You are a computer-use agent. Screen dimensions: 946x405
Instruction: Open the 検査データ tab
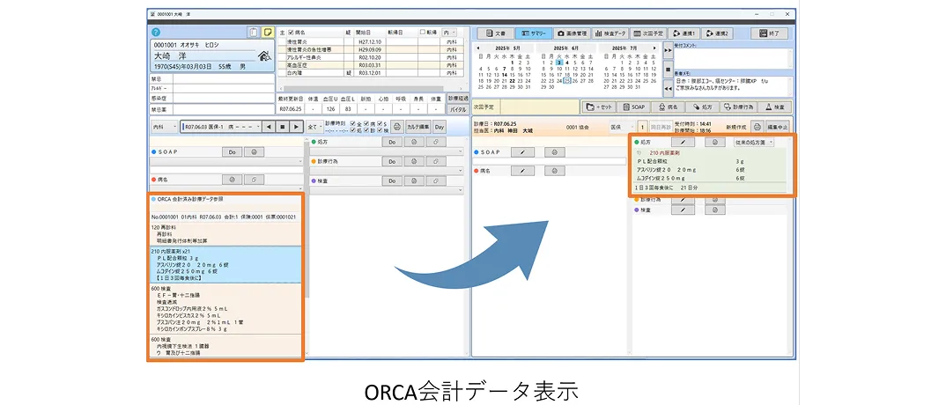click(612, 33)
